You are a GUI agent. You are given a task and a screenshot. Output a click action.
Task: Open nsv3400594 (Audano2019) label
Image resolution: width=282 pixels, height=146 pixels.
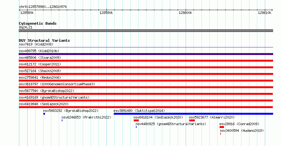point(242,131)
